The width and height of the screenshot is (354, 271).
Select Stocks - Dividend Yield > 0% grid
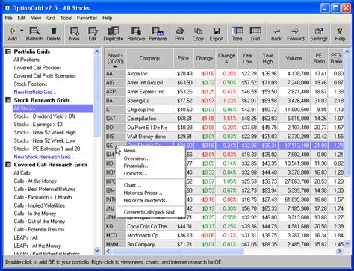point(45,116)
